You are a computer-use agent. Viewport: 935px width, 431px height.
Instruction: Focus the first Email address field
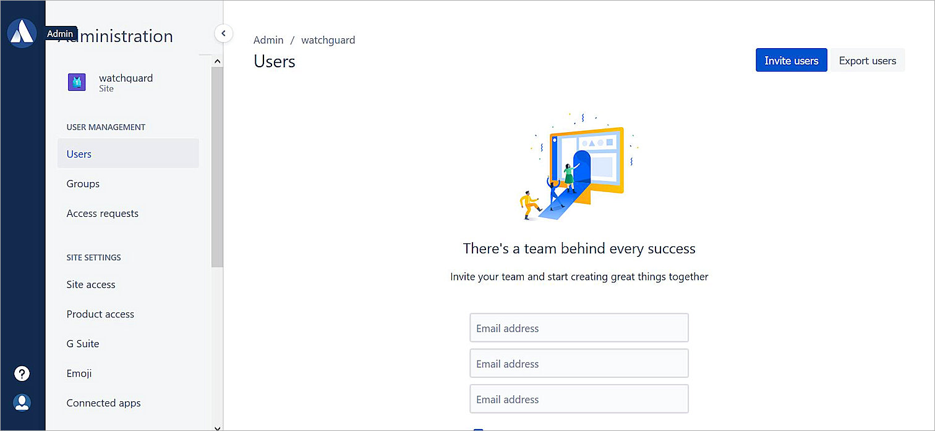click(579, 328)
